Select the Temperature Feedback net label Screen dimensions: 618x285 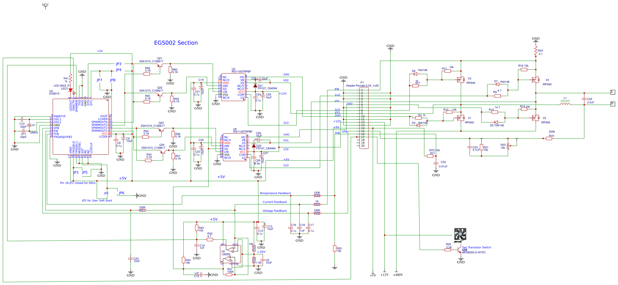(x=275, y=193)
